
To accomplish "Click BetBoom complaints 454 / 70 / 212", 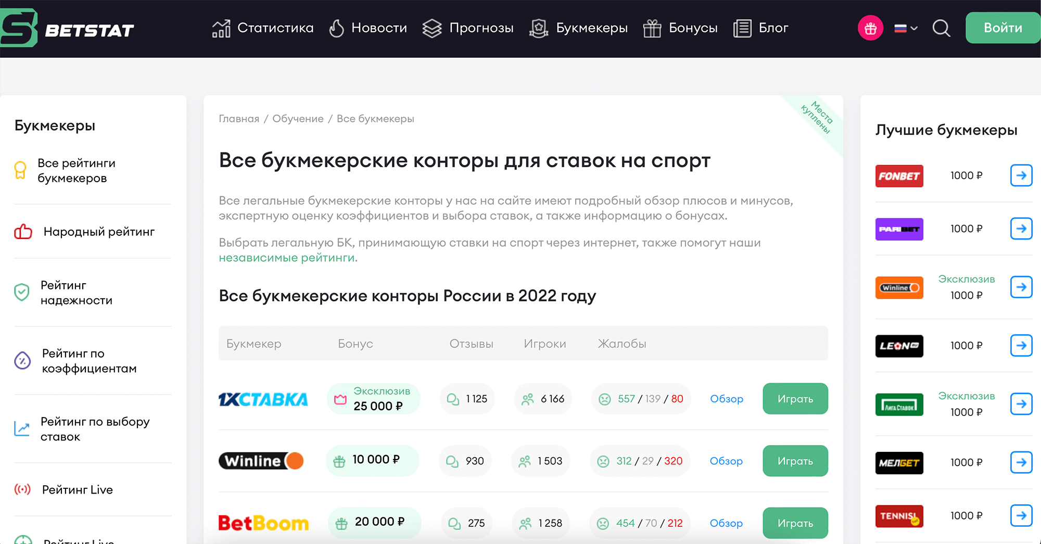I will tap(640, 523).
